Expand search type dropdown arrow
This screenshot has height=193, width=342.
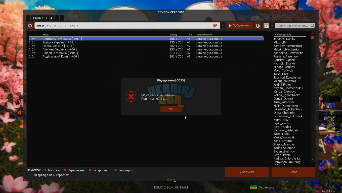272,26
